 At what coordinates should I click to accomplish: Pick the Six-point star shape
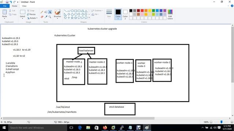(76, 18)
